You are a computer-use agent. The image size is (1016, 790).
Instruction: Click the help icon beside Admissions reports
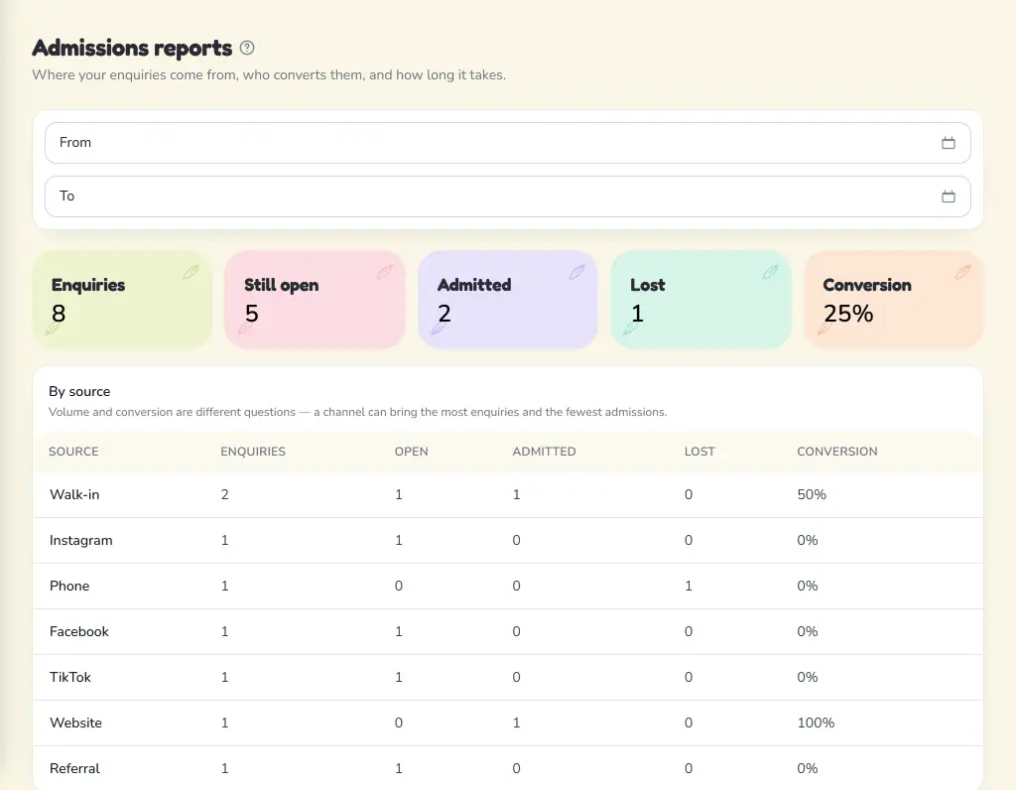tap(247, 48)
